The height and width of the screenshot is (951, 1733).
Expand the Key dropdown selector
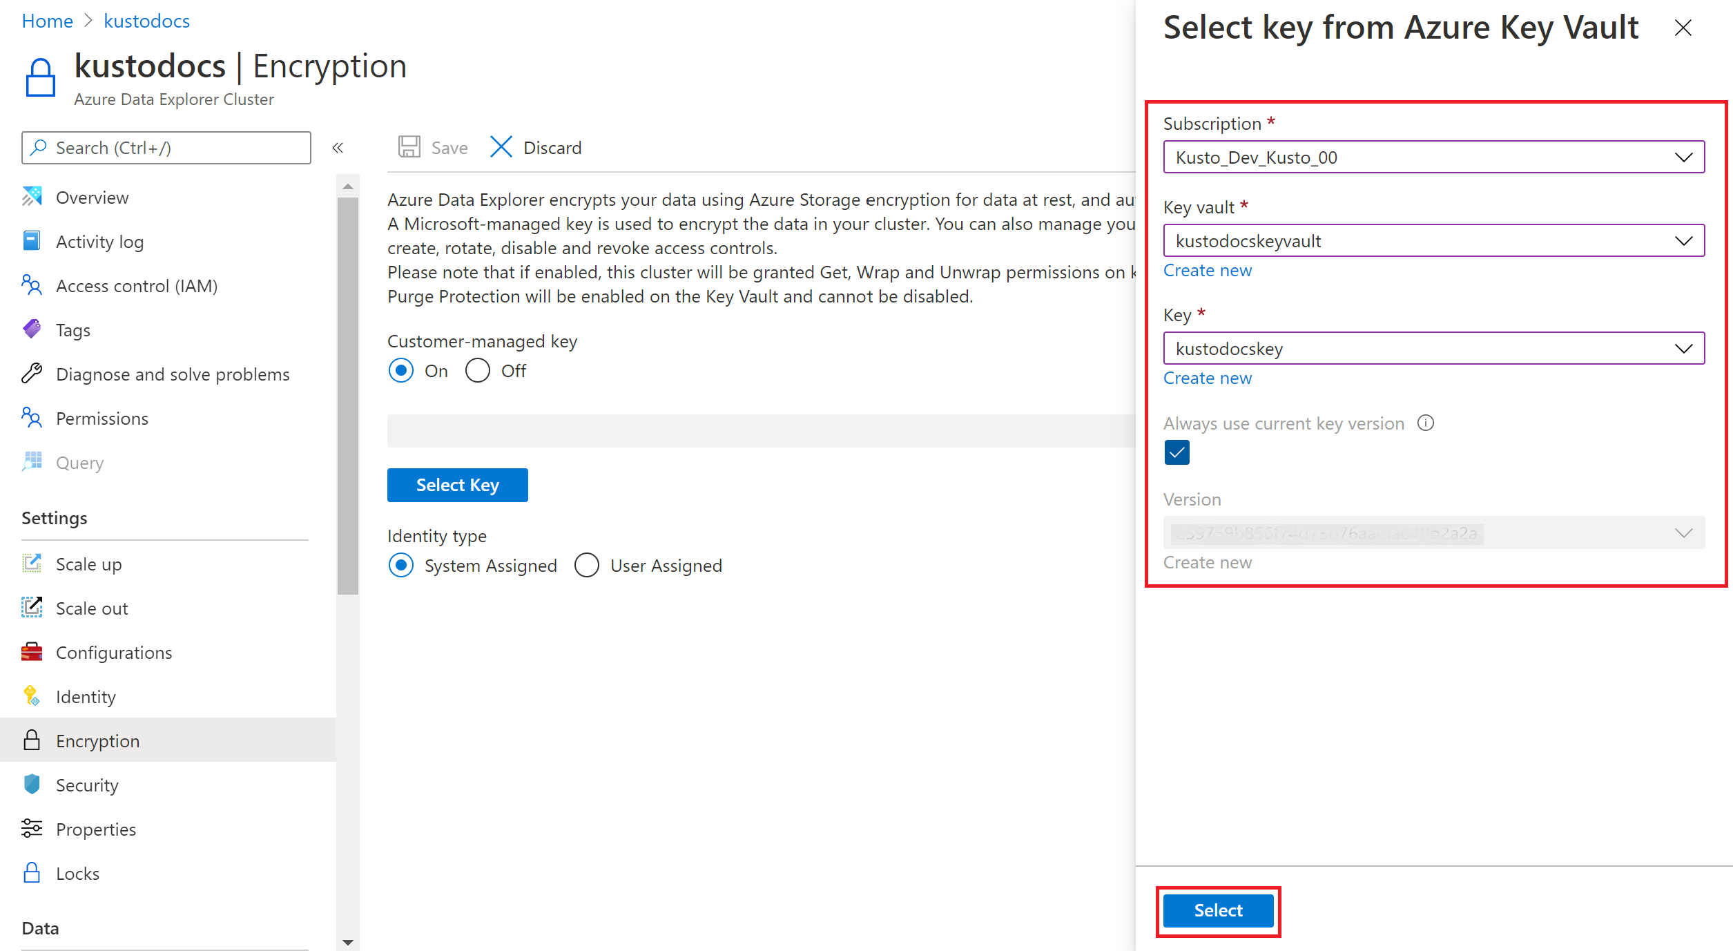(1681, 348)
